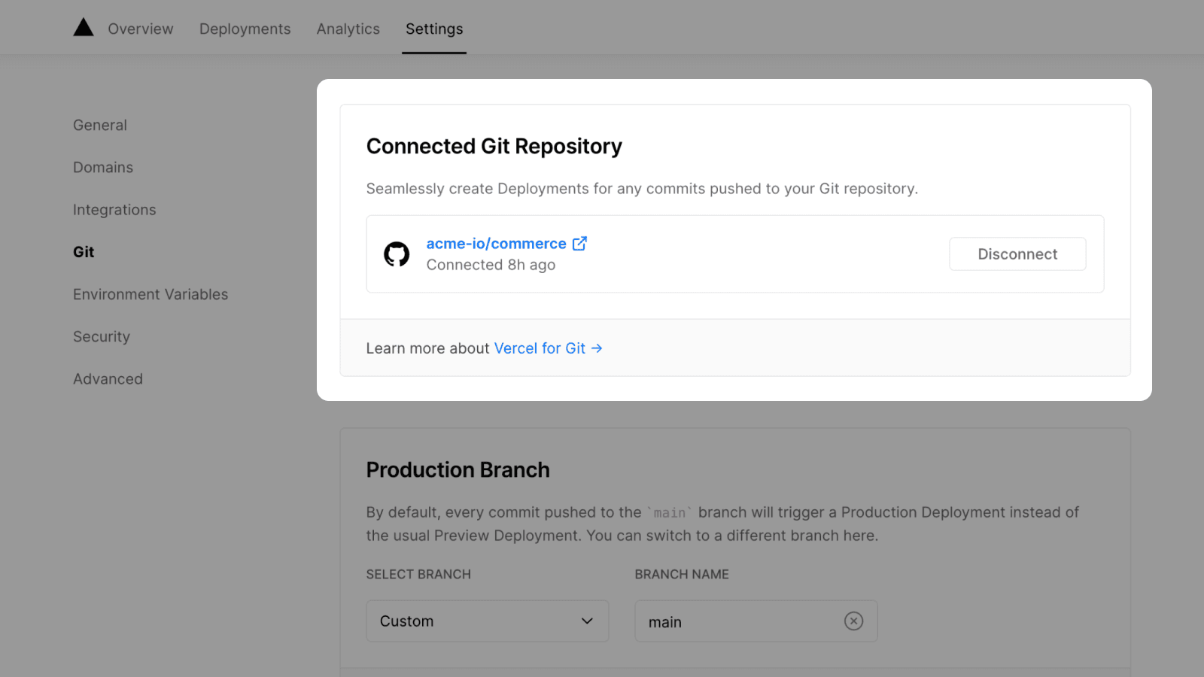Follow the Vercel for Git link

(x=540, y=348)
